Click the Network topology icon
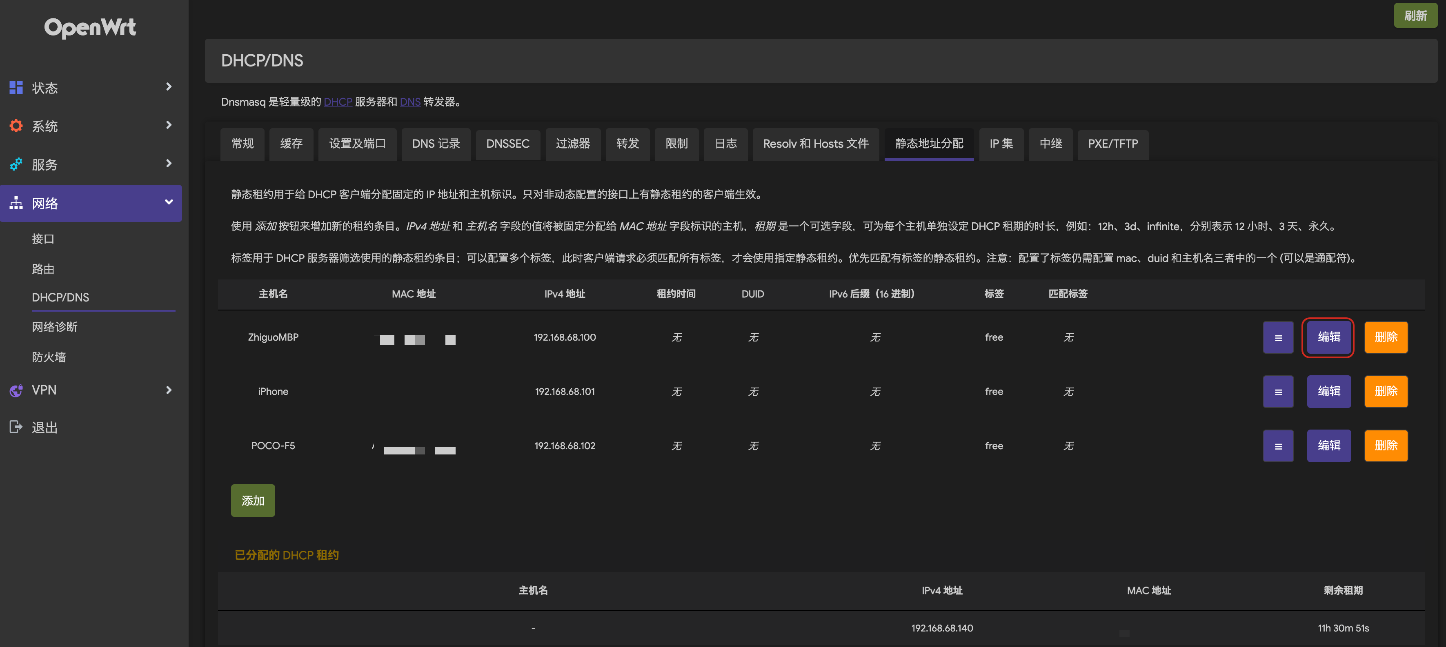This screenshot has height=647, width=1446. pos(16,203)
